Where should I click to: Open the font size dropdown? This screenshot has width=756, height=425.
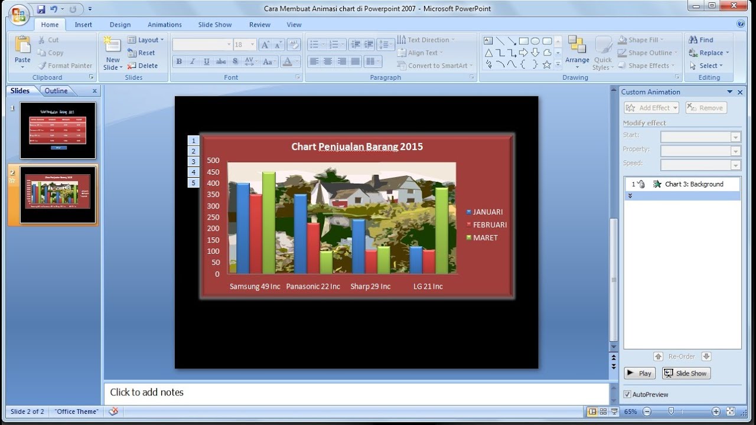click(253, 44)
